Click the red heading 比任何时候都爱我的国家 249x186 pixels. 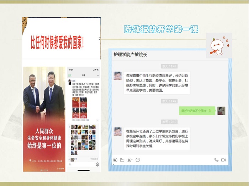pos(57,42)
